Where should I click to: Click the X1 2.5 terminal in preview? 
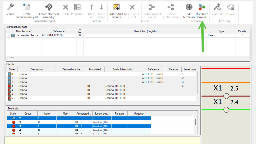[226, 96]
